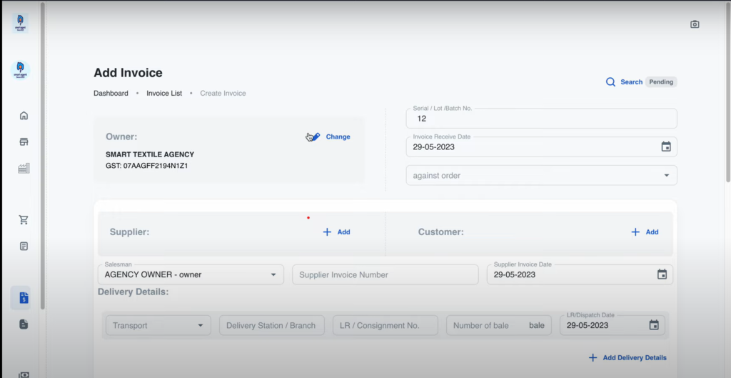Click the plus icon beside Supplier Add
Screen dimensions: 731x378
coord(327,232)
